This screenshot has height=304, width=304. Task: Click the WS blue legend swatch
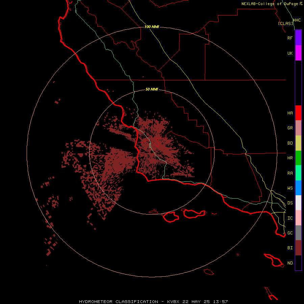pyautogui.click(x=298, y=188)
